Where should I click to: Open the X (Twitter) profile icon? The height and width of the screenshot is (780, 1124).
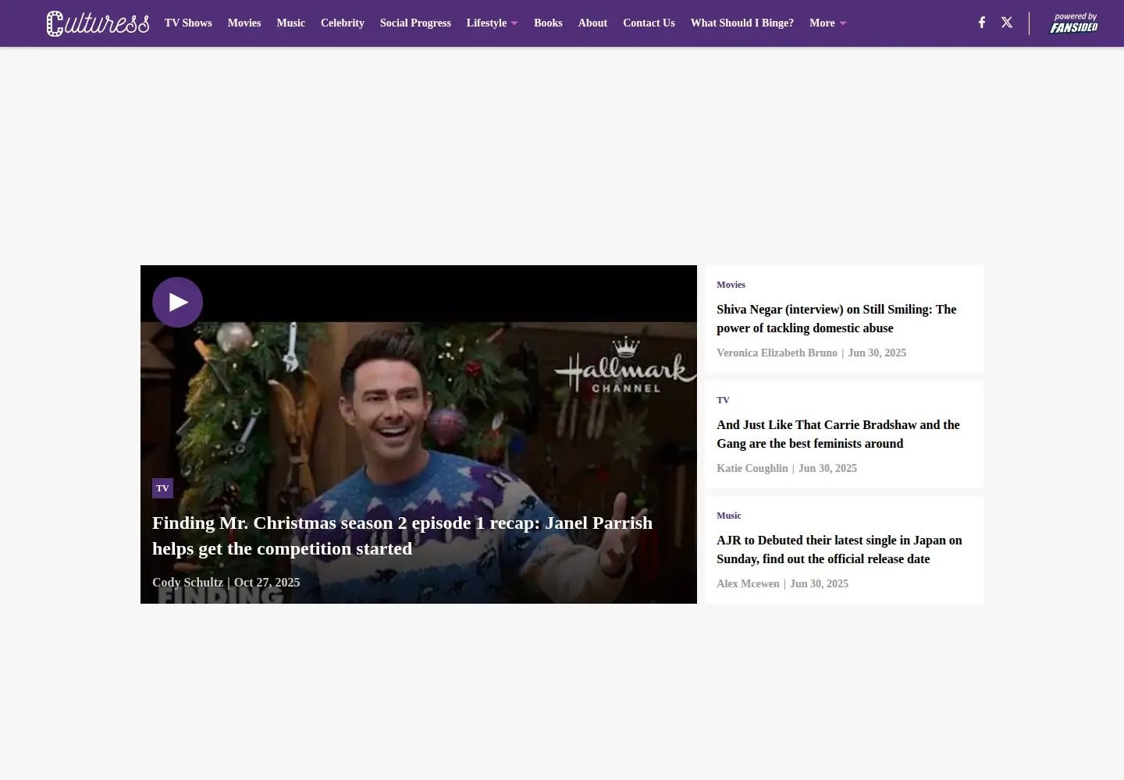pyautogui.click(x=1007, y=23)
